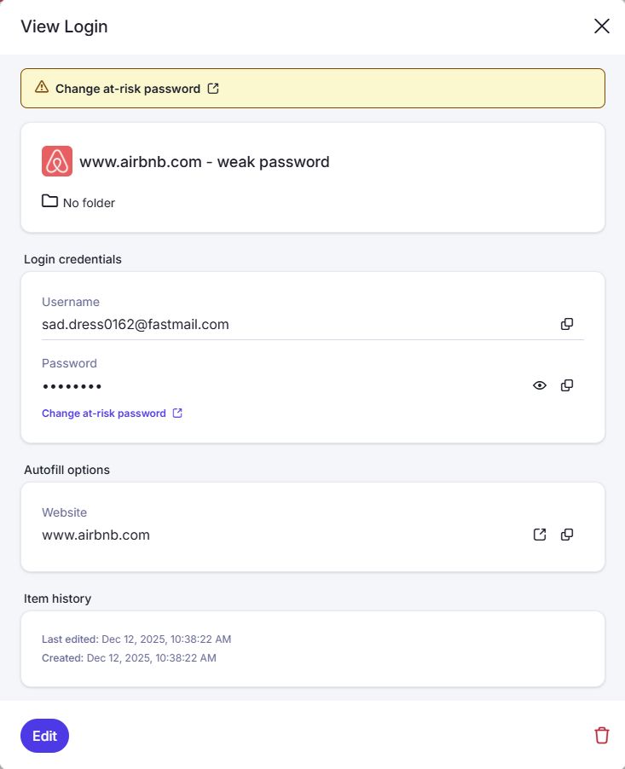Click the title www.airbnb.com - weak password

(205, 161)
